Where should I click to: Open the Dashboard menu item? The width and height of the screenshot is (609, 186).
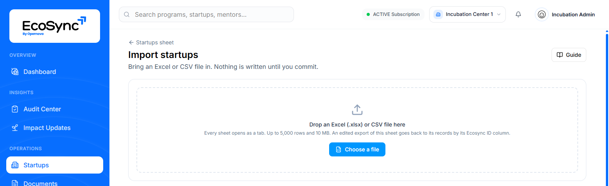55,72
